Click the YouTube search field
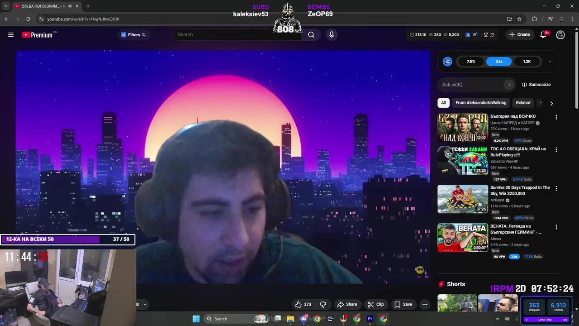 pyautogui.click(x=237, y=34)
